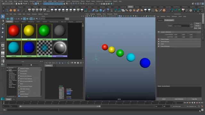Open the No Anim Layer dropdown
Viewport: 205px width, 115px height.
[x=177, y=106]
